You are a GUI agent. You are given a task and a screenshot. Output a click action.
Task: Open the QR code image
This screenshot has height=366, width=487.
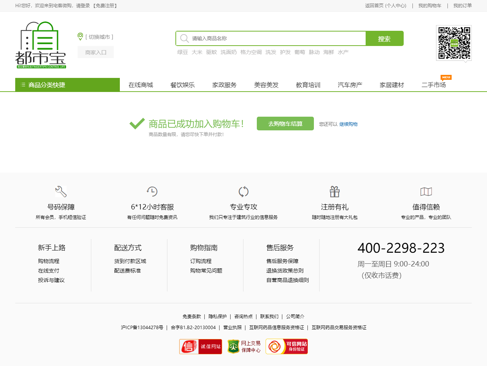(454, 43)
